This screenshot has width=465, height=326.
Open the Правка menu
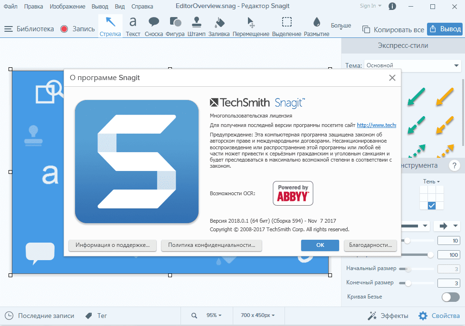point(33,6)
